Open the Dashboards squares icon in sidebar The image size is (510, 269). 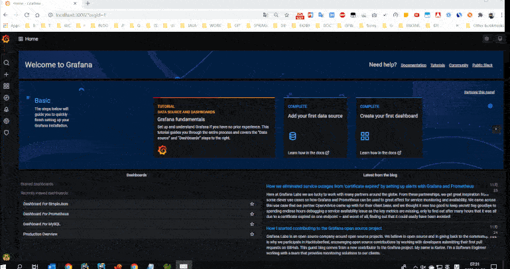click(6, 86)
